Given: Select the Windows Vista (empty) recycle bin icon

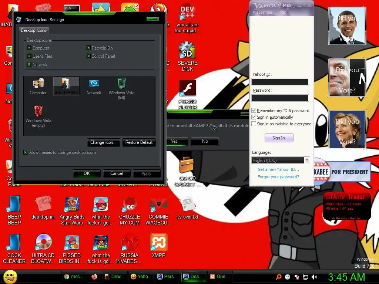Looking at the screenshot, I should pos(38,116).
